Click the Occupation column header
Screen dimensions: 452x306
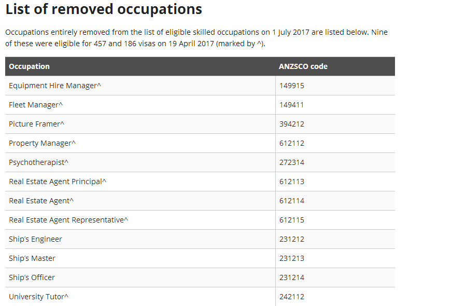(x=30, y=66)
